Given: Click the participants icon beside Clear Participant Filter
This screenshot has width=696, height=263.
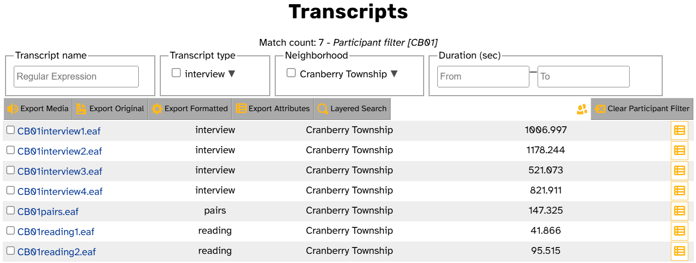Looking at the screenshot, I should pyautogui.click(x=582, y=109).
